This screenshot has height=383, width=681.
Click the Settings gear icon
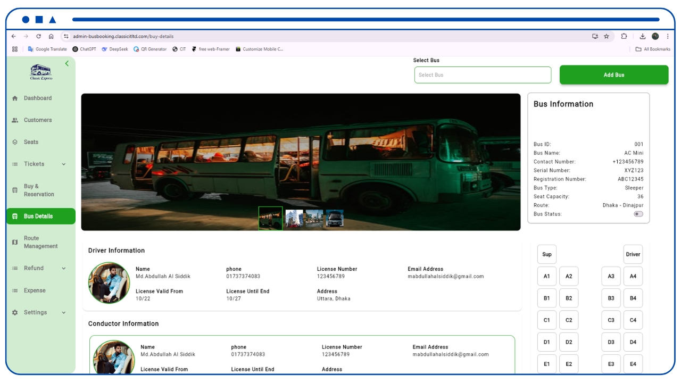(x=15, y=313)
